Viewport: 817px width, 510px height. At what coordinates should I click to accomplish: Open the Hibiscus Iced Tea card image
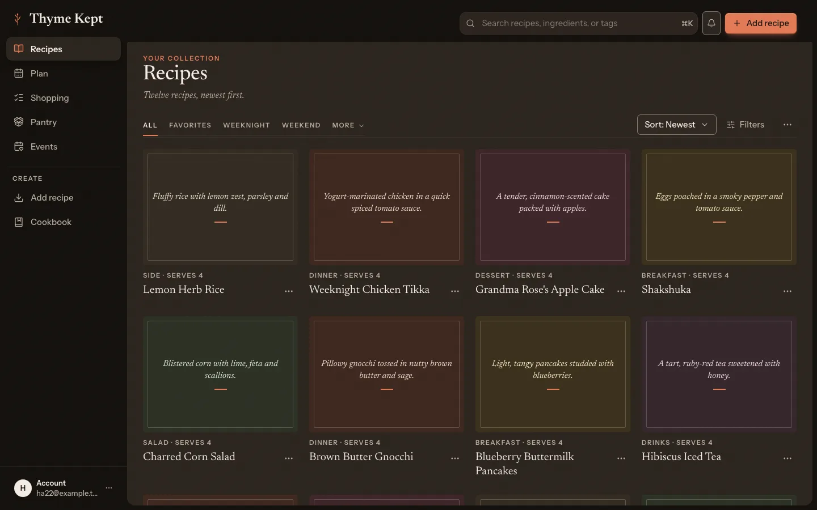(x=719, y=375)
